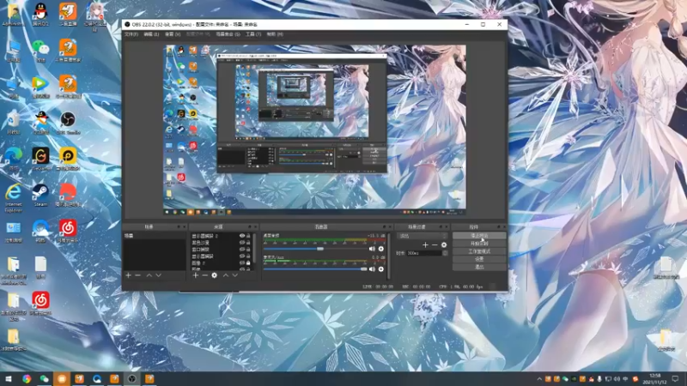Toggle eye visibility for 显示器捕获 2 source
Viewport: 687px width, 386px height.
(242, 236)
